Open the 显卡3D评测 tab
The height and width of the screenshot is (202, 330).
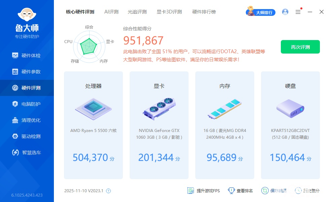[169, 12]
